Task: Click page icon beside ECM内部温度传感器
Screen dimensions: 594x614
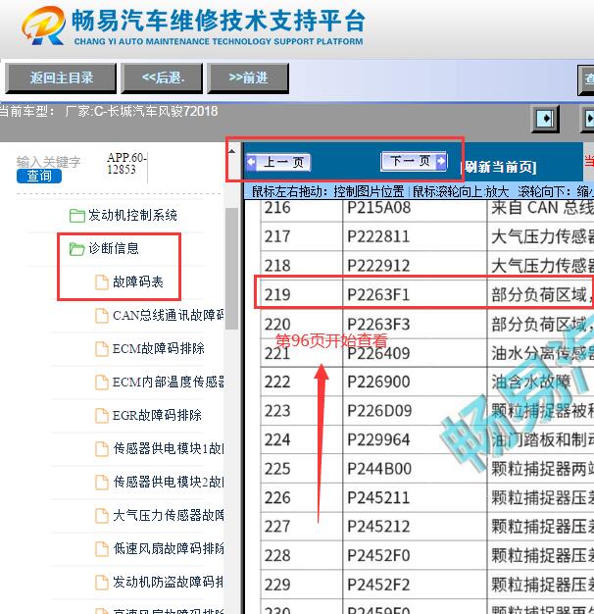Action: [x=102, y=383]
